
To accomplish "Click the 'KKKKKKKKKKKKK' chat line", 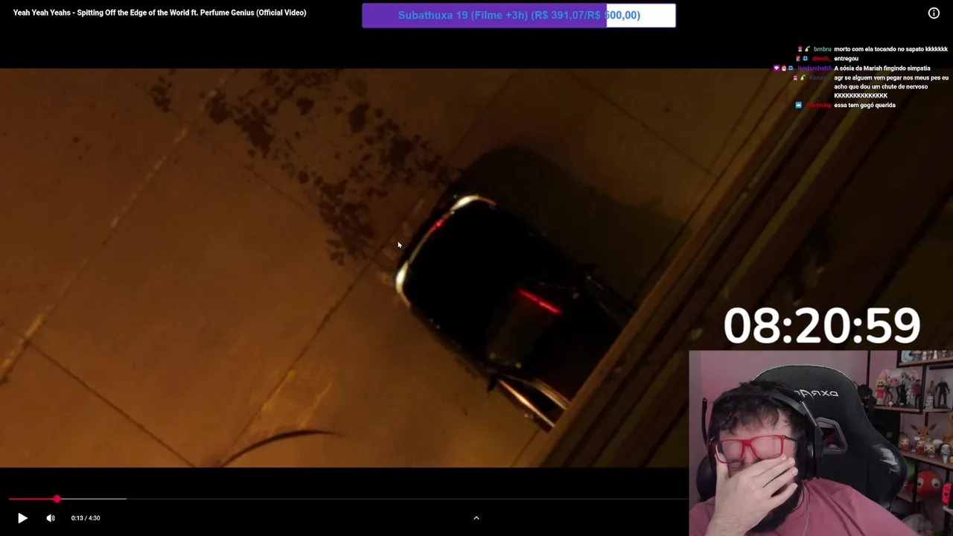I will click(861, 96).
